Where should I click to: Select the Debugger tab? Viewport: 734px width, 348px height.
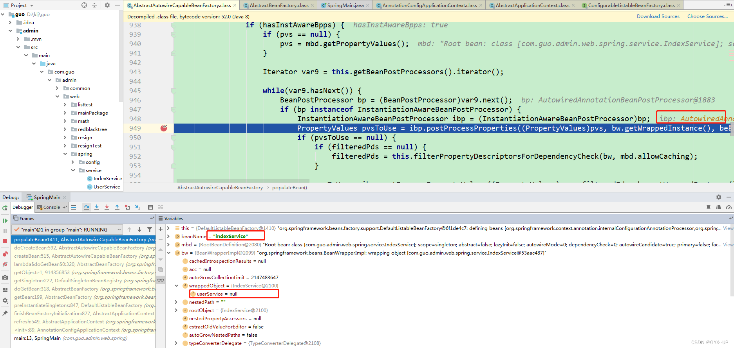(x=23, y=207)
